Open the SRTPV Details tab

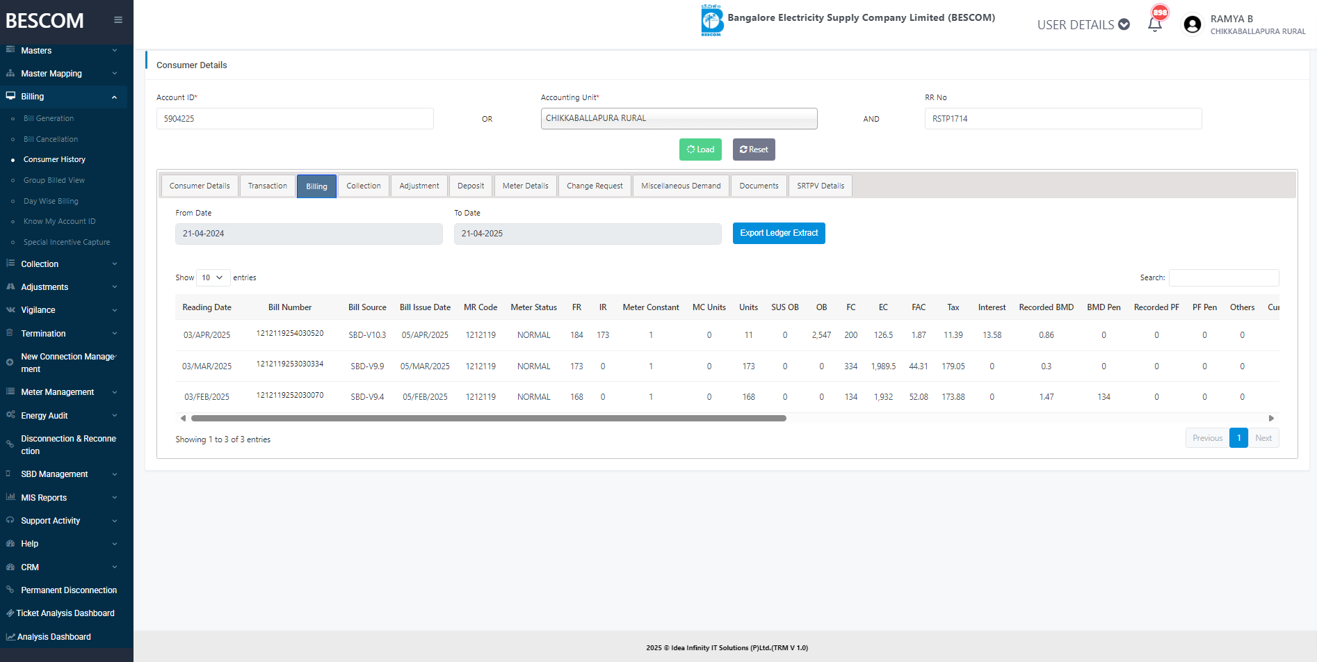pyautogui.click(x=821, y=186)
